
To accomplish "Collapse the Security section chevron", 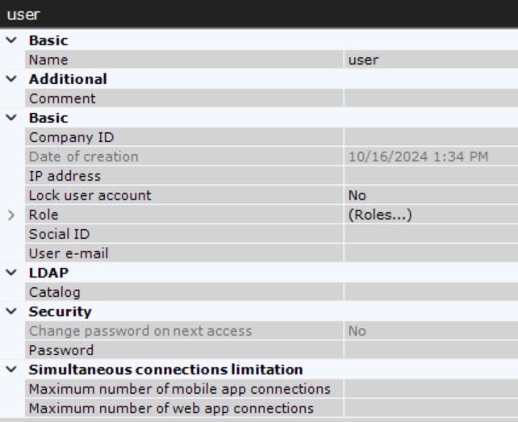I will pos(11,311).
